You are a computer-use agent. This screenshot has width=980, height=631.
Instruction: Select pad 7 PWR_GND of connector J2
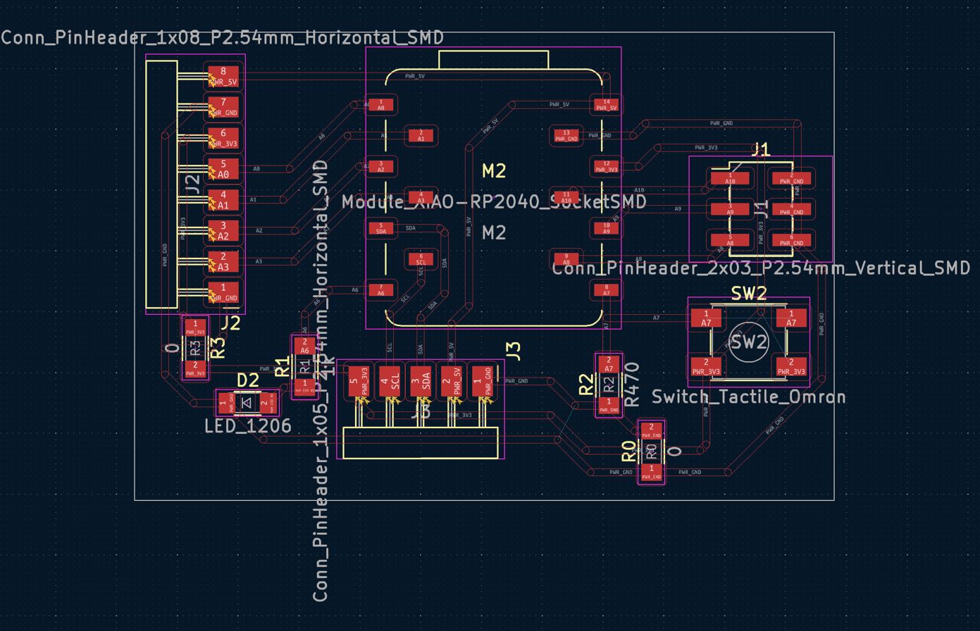(x=223, y=107)
